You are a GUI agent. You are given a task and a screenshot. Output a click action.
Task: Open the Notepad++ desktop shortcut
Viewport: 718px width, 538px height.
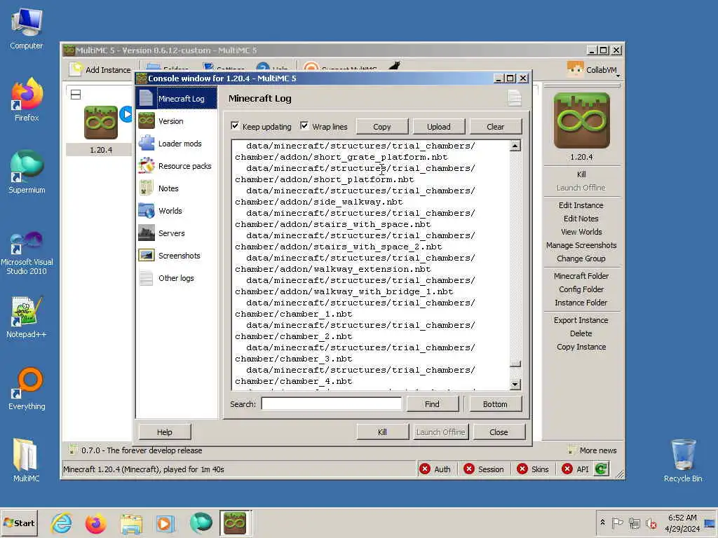27,317
